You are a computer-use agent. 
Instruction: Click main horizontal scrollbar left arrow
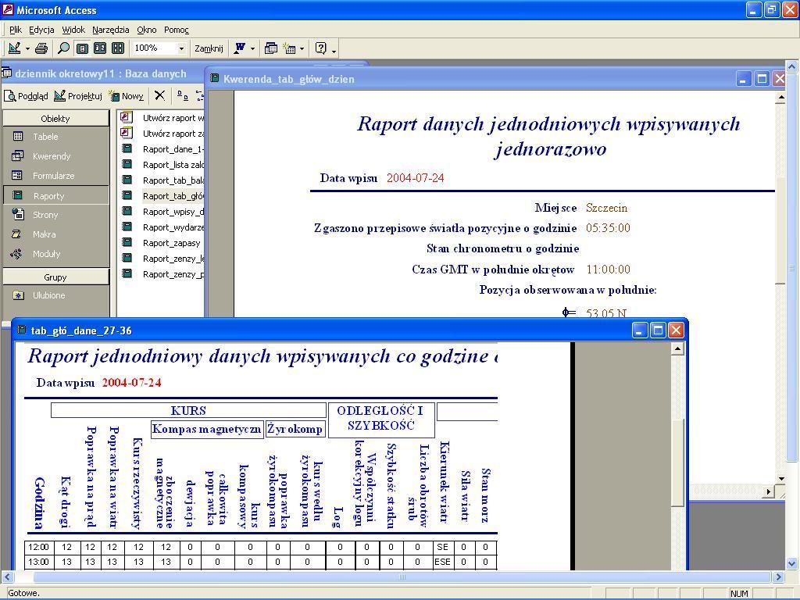[6, 577]
